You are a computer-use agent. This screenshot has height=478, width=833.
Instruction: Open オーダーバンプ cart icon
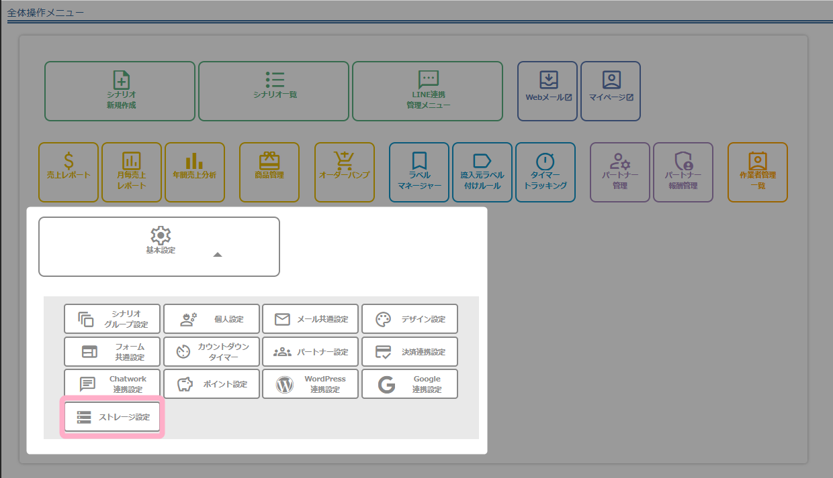[x=344, y=161]
